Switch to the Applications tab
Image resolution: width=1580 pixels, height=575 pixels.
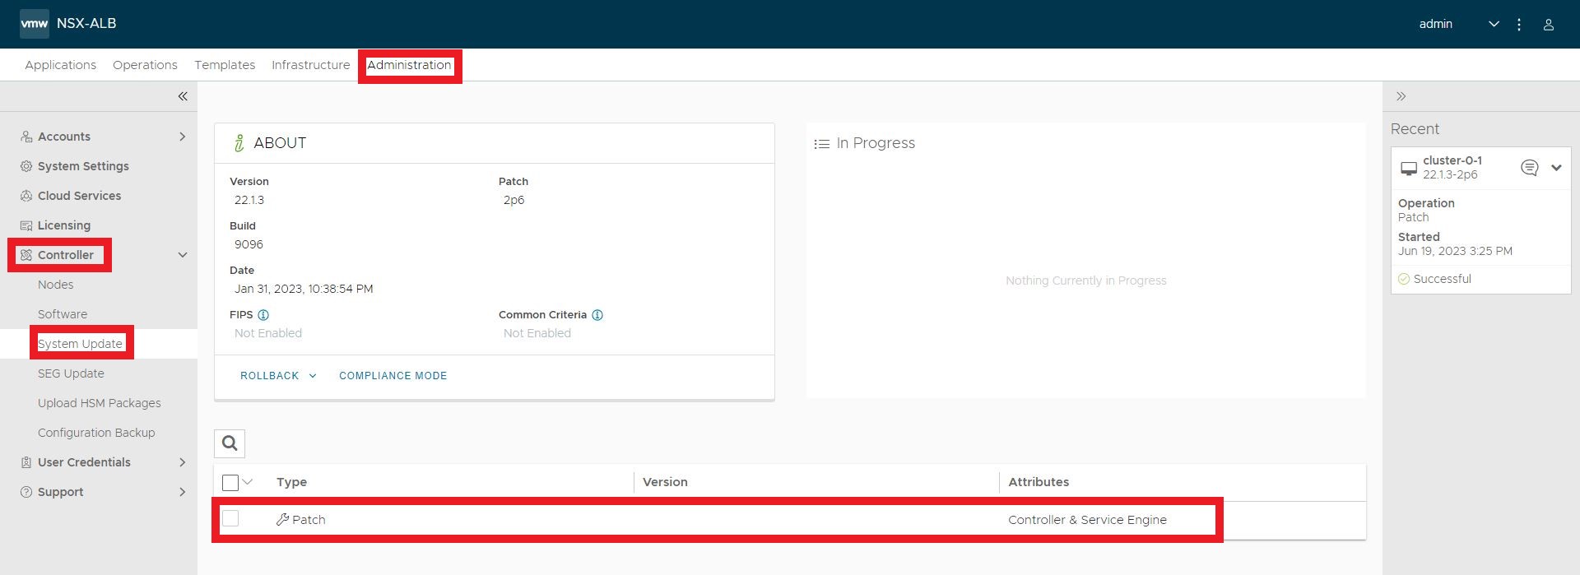pyautogui.click(x=60, y=65)
